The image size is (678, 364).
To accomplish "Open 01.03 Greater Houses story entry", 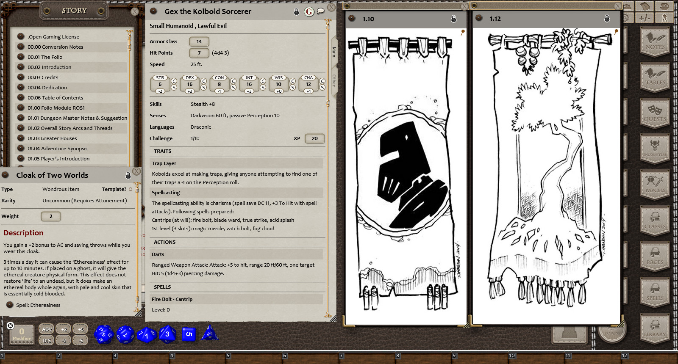I will tap(52, 138).
